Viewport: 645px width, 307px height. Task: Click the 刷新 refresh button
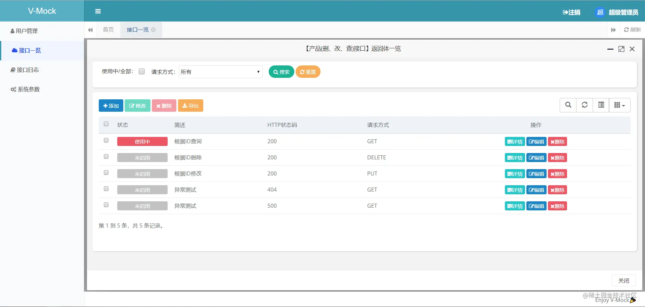coord(632,30)
